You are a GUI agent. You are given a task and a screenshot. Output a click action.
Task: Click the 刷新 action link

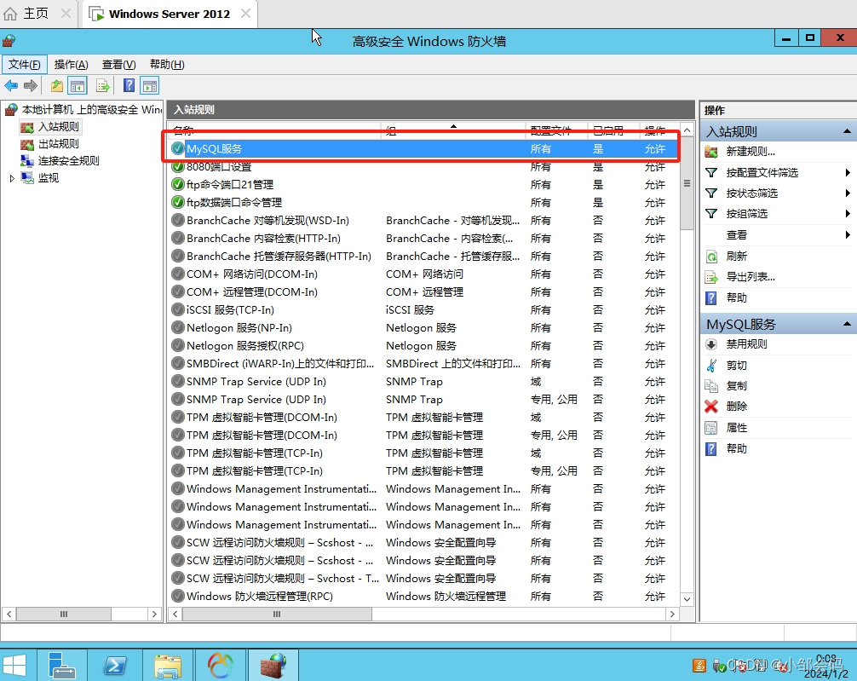736,257
